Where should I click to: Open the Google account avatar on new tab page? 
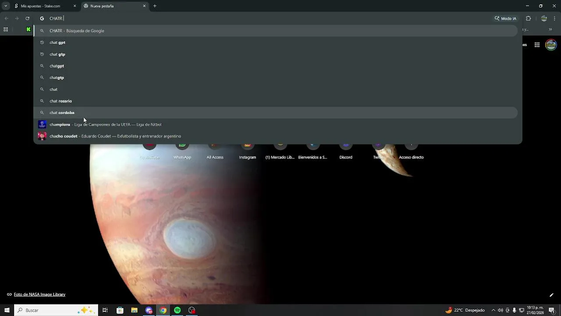pyautogui.click(x=551, y=45)
